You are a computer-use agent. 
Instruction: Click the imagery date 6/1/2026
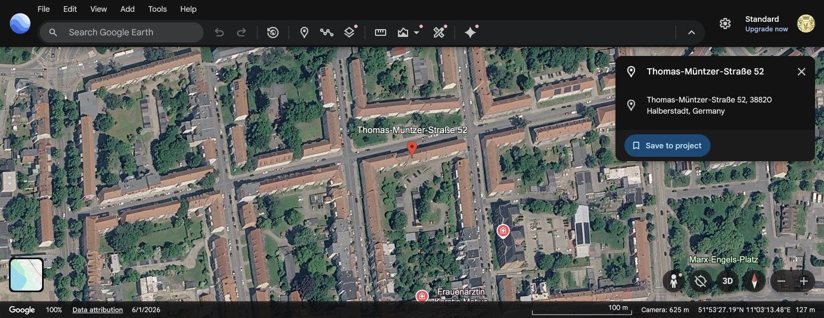click(146, 310)
